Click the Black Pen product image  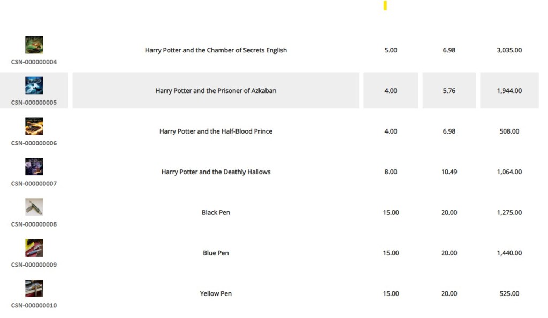point(34,207)
